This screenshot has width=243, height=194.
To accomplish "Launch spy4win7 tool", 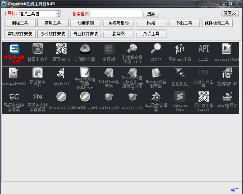I will (61, 73).
